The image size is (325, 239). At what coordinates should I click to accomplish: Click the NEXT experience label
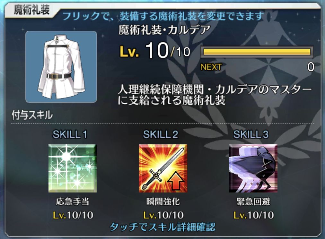[211, 67]
